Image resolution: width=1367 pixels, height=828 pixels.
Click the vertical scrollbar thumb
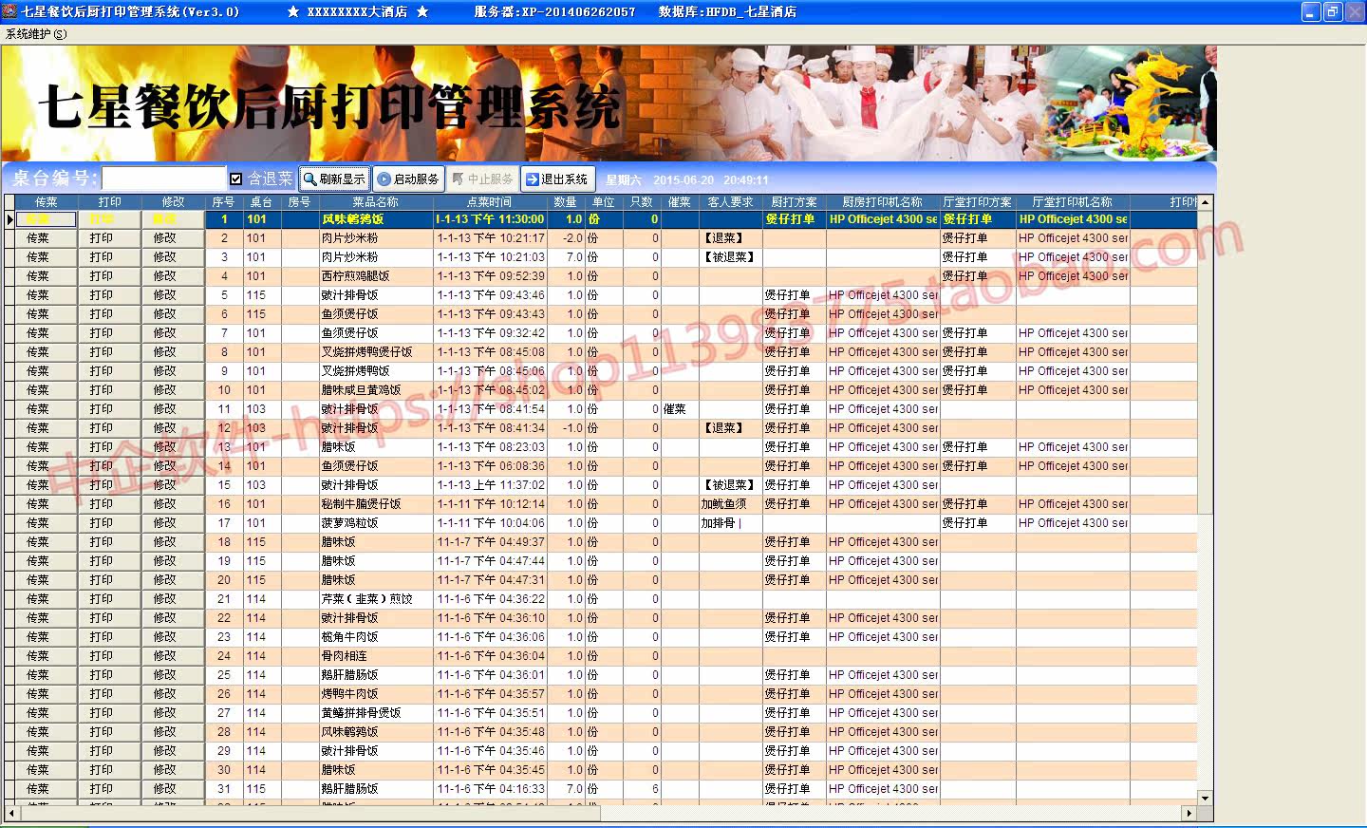[x=1205, y=362]
